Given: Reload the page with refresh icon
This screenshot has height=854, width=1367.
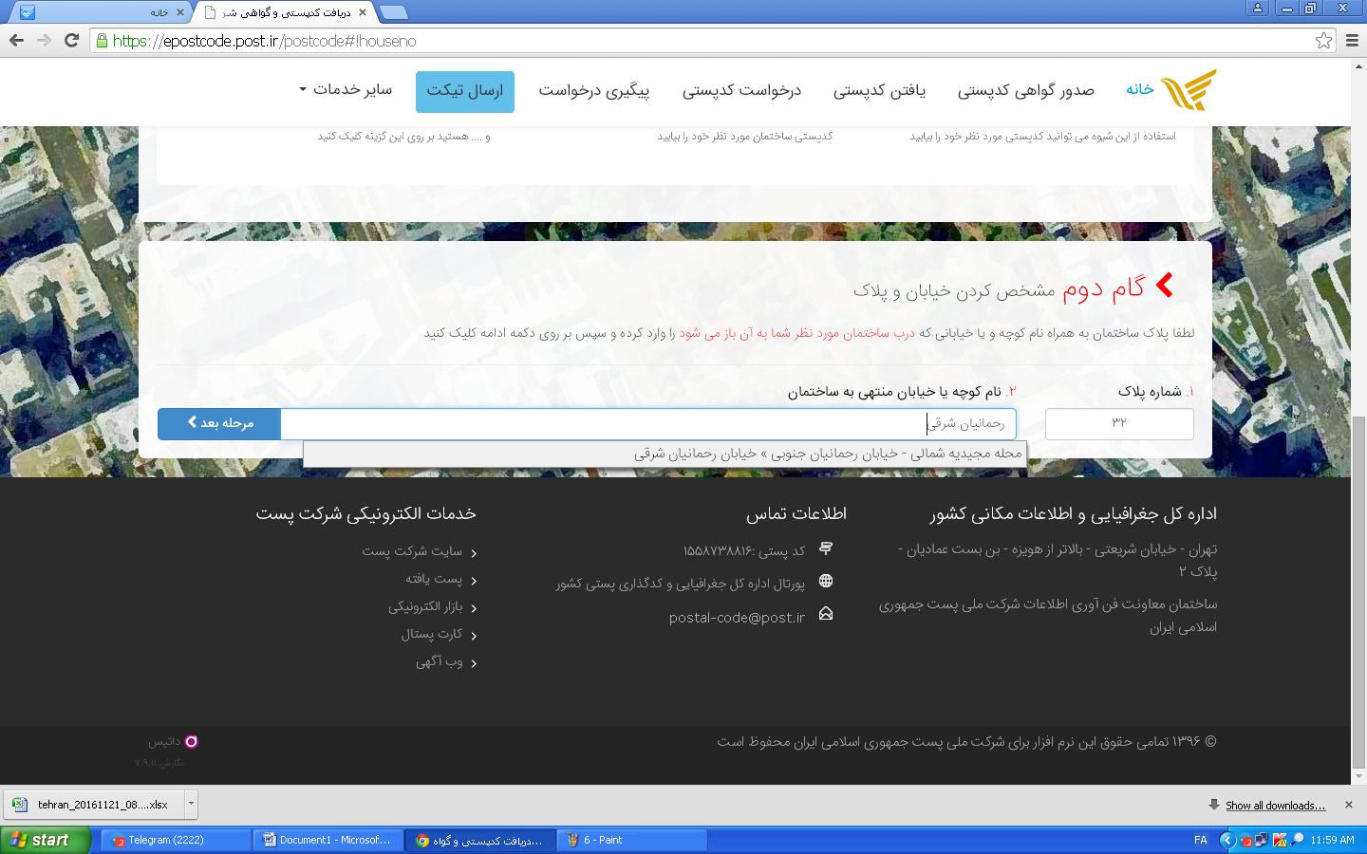Looking at the screenshot, I should point(71,40).
